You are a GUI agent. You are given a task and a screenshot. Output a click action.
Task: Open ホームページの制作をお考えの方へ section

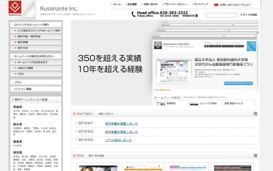pos(36,56)
